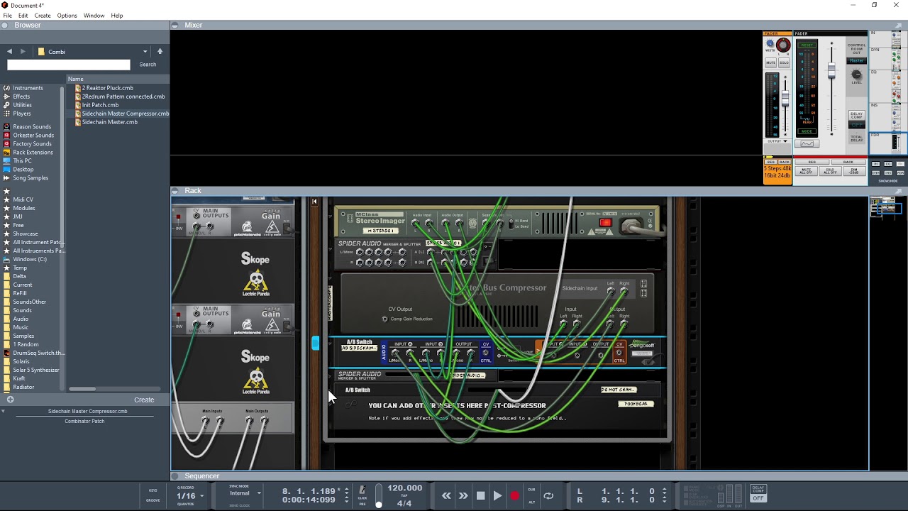The width and height of the screenshot is (908, 511).
Task: Toggle the DIM -20dB button
Action: coord(853,171)
